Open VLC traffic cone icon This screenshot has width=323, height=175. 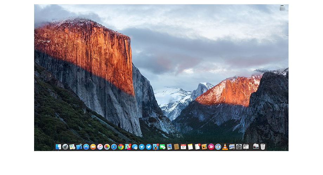point(225,147)
